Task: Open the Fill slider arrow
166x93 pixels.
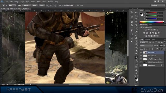Action: [164, 49]
